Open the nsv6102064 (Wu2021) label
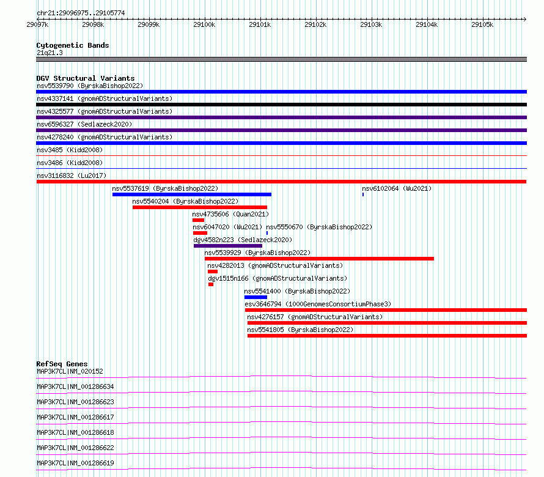The image size is (544, 477). [x=397, y=188]
